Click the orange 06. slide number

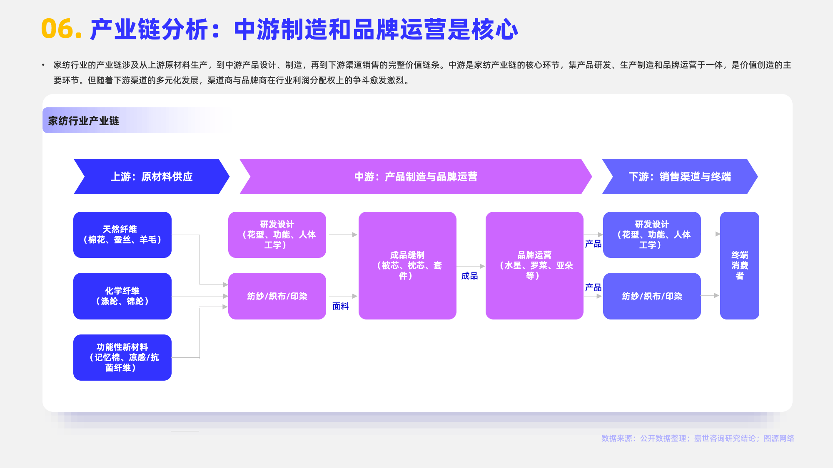click(x=61, y=29)
